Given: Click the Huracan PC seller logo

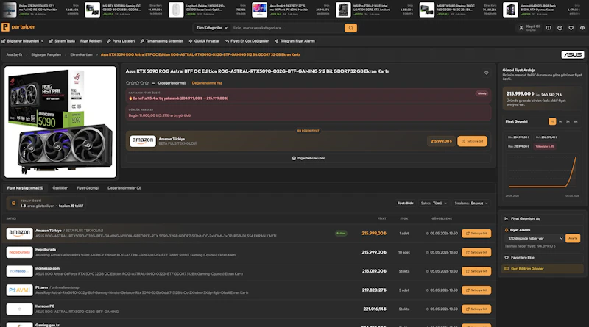Looking at the screenshot, I should [20, 309].
